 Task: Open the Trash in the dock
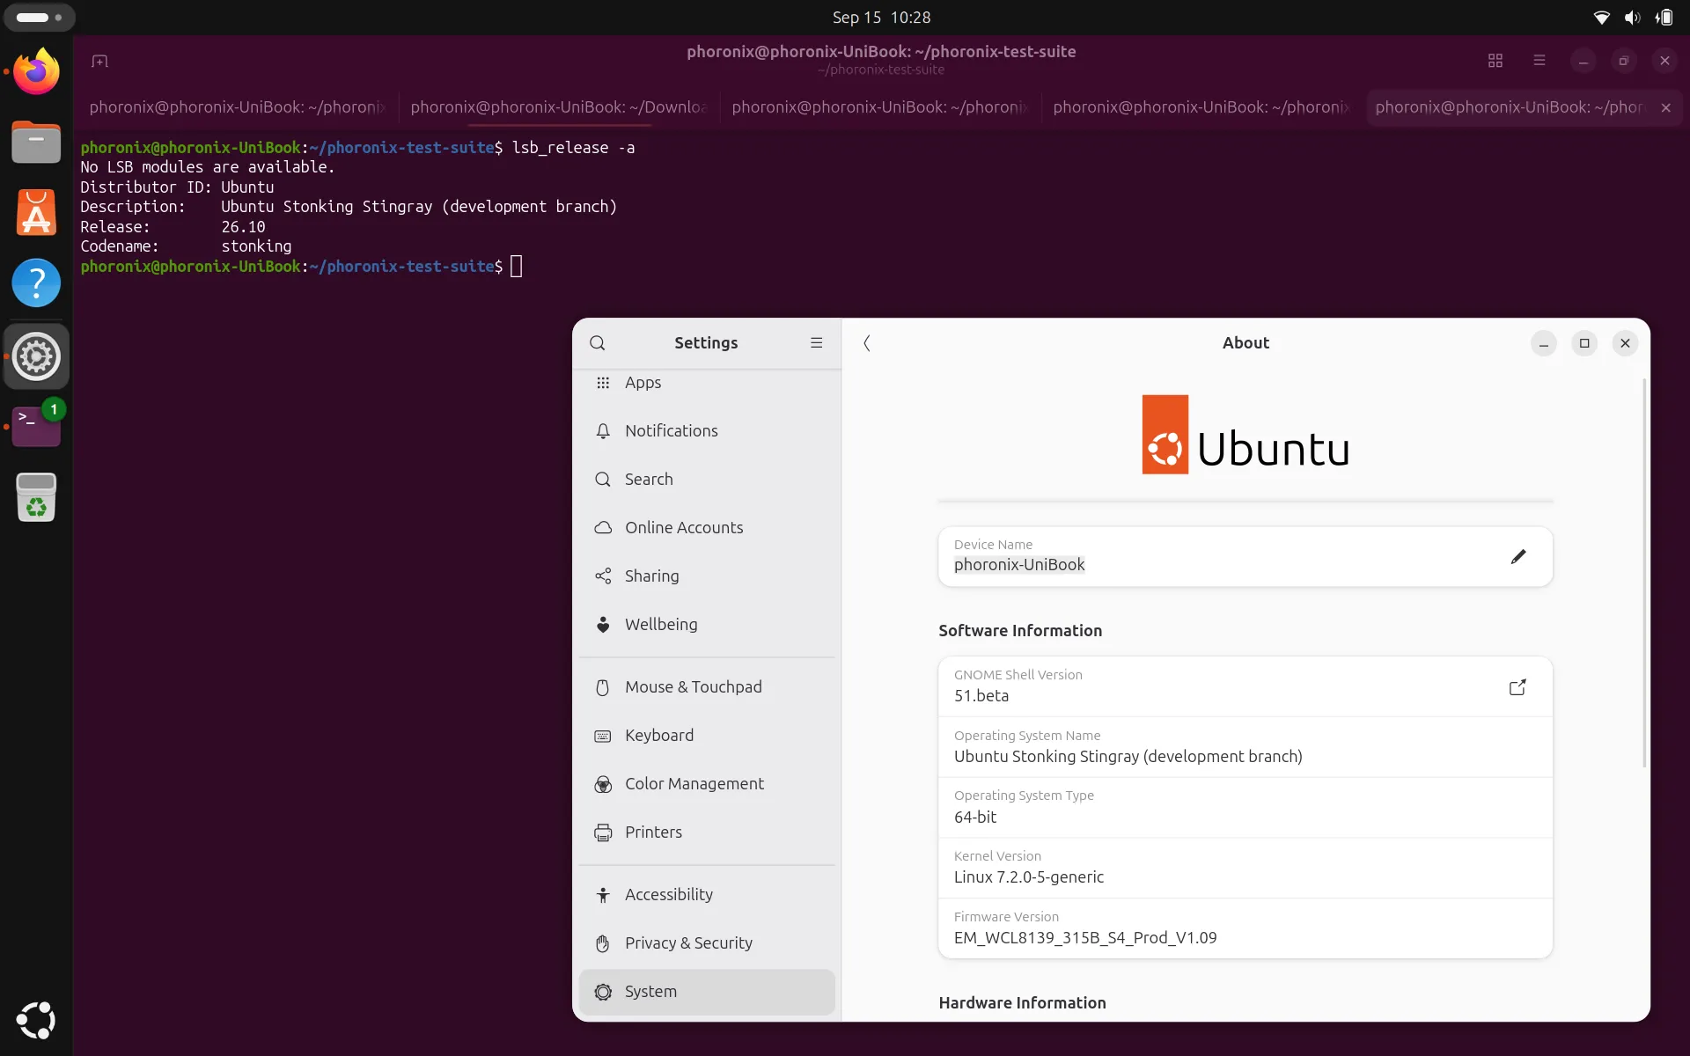[36, 497]
